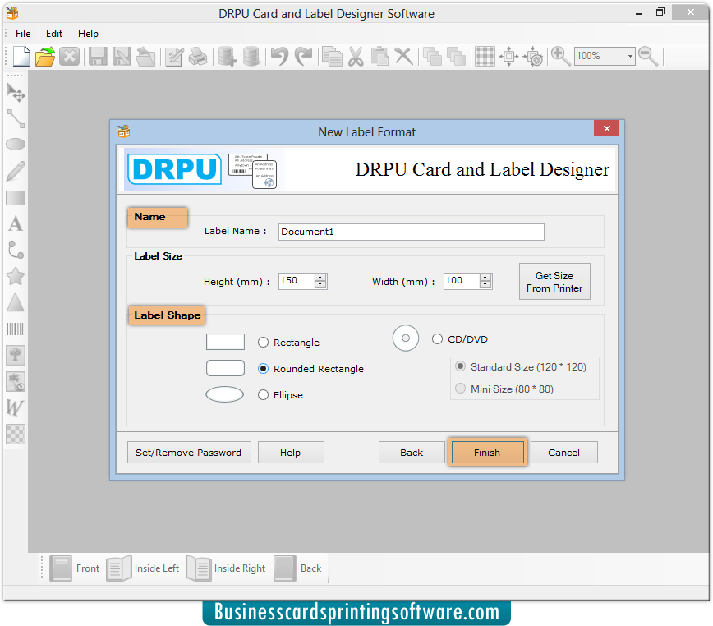
Task: Select Standard Size (120 * 120) option
Action: 461,366
